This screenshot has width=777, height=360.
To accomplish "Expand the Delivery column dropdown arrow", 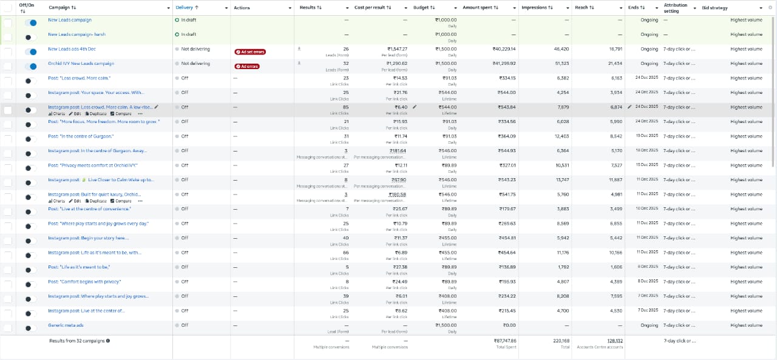I will pyautogui.click(x=226, y=8).
